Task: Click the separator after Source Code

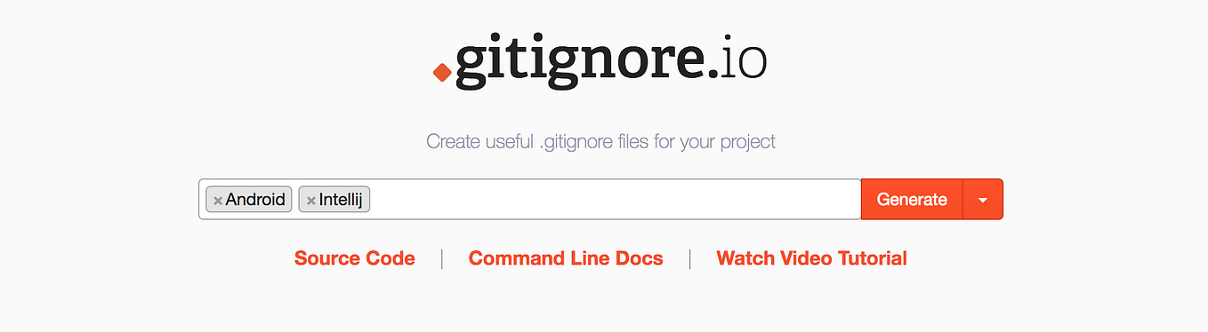Action: (x=441, y=259)
